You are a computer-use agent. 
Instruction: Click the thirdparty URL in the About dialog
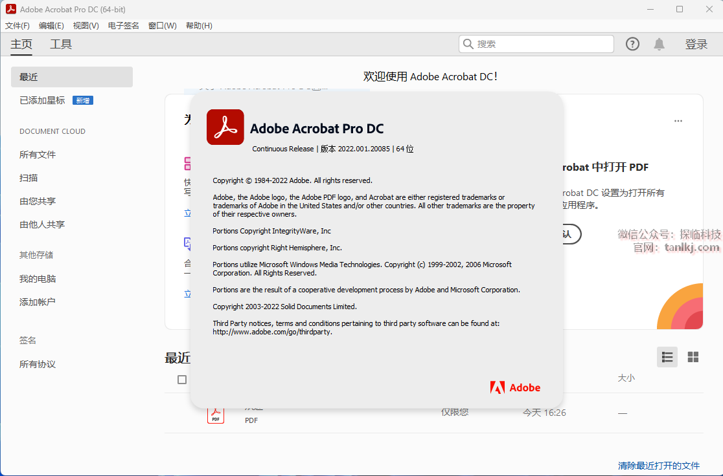click(272, 332)
